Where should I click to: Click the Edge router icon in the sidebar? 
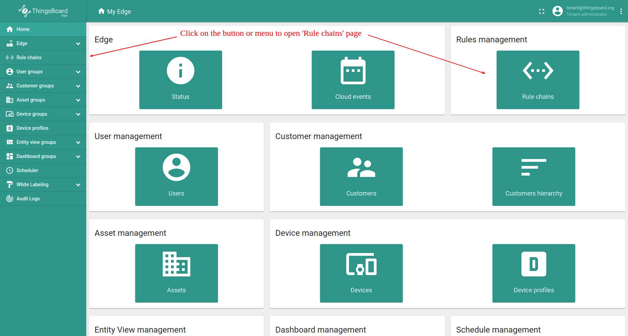[x=10, y=43]
